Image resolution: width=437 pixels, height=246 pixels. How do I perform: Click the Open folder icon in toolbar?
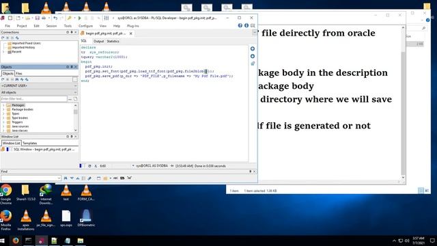[x=27, y=18]
